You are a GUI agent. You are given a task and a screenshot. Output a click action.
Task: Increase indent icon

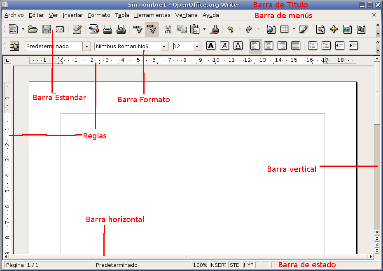(x=353, y=46)
